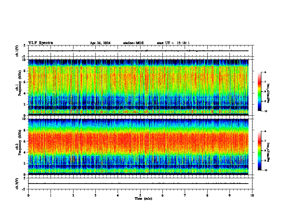
Task: Select the ch.1 color bar log(PSD) label
Action: [x=268, y=93]
